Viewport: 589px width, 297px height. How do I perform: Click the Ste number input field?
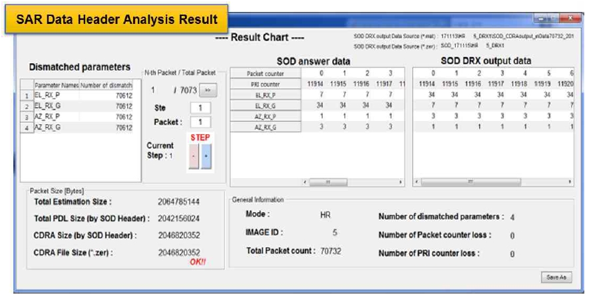tap(199, 107)
